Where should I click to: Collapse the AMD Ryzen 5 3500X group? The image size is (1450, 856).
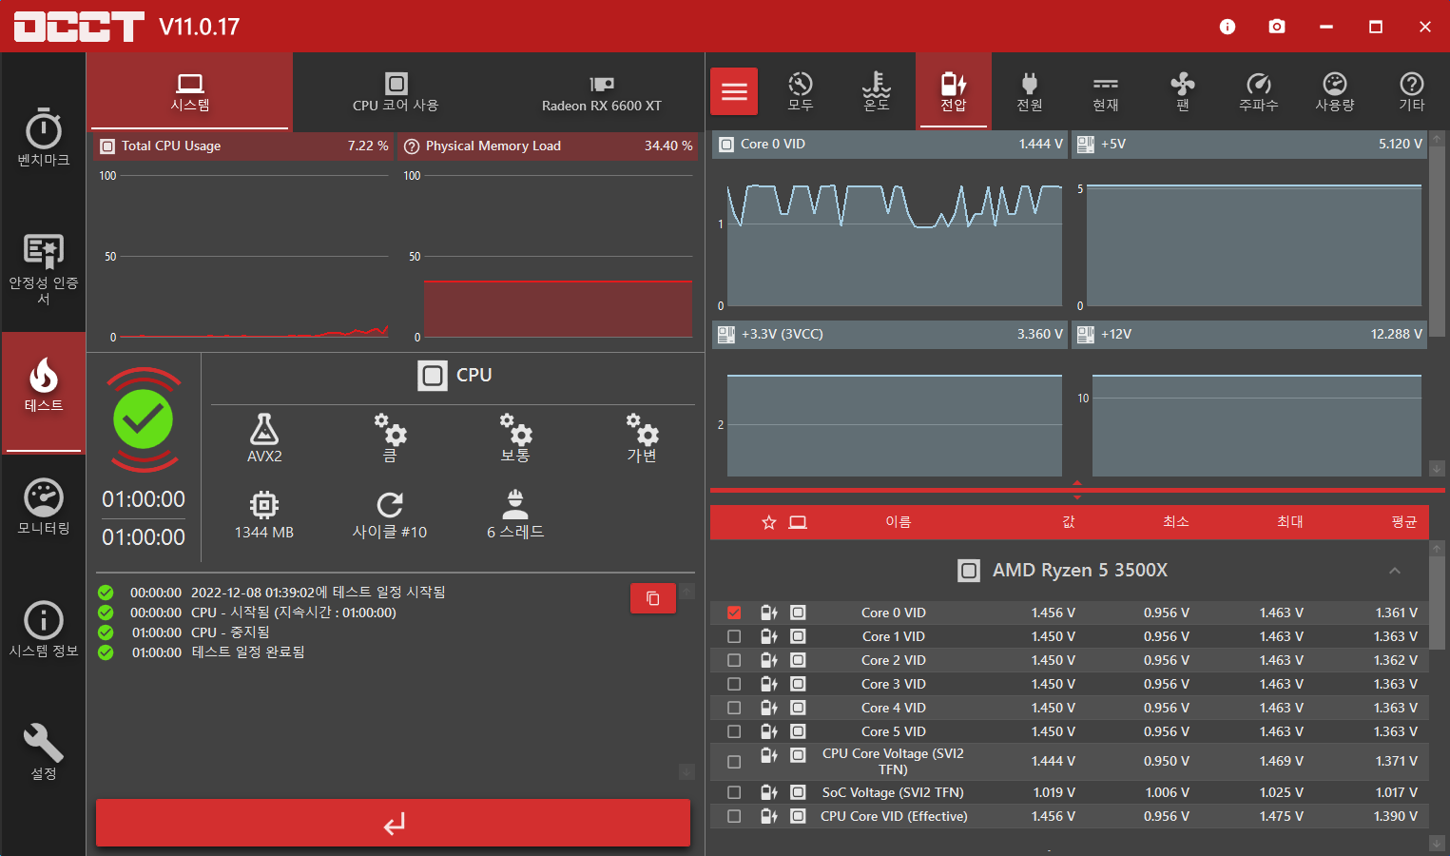(x=1395, y=571)
